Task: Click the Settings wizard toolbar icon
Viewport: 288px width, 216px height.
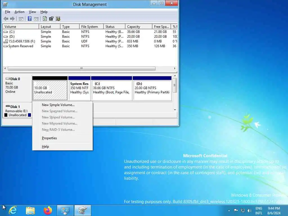Action: pos(58,19)
